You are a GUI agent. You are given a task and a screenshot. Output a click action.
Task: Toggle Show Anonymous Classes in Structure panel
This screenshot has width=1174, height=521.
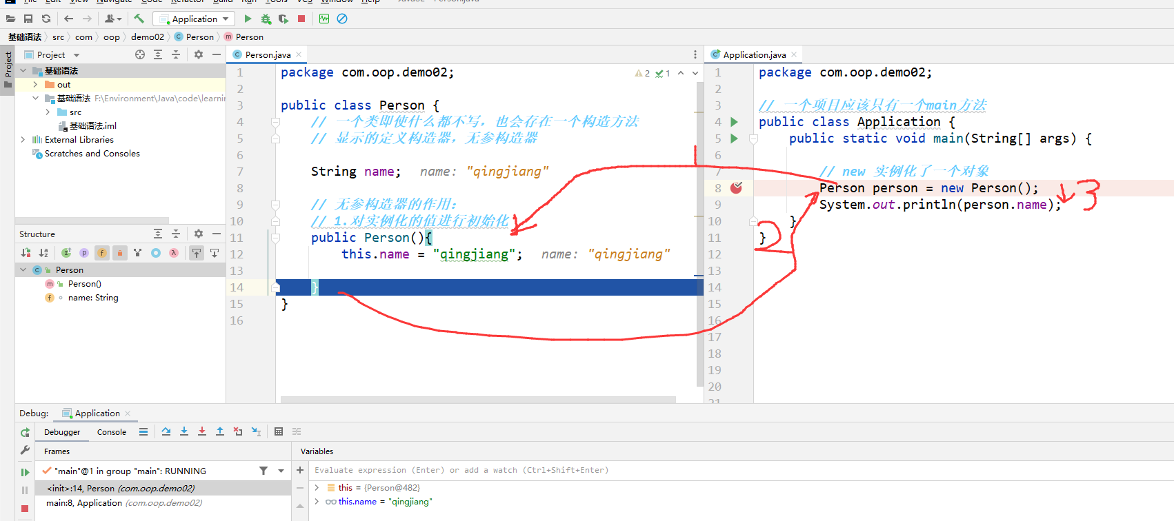click(156, 253)
